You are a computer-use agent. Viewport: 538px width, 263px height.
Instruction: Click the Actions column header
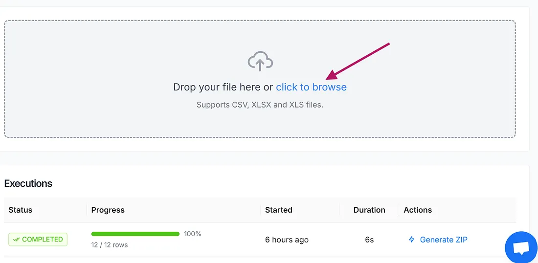pos(418,210)
